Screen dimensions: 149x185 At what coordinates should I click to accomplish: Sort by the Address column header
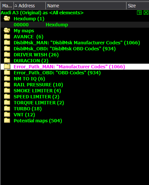[x=30, y=6]
